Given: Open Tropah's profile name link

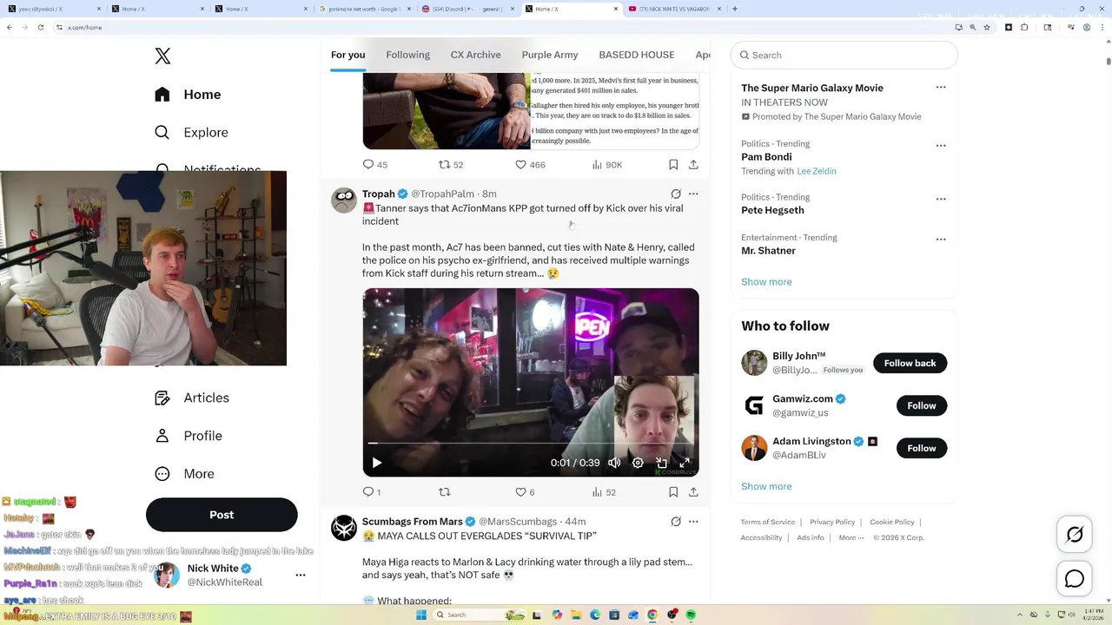Looking at the screenshot, I should tap(379, 194).
